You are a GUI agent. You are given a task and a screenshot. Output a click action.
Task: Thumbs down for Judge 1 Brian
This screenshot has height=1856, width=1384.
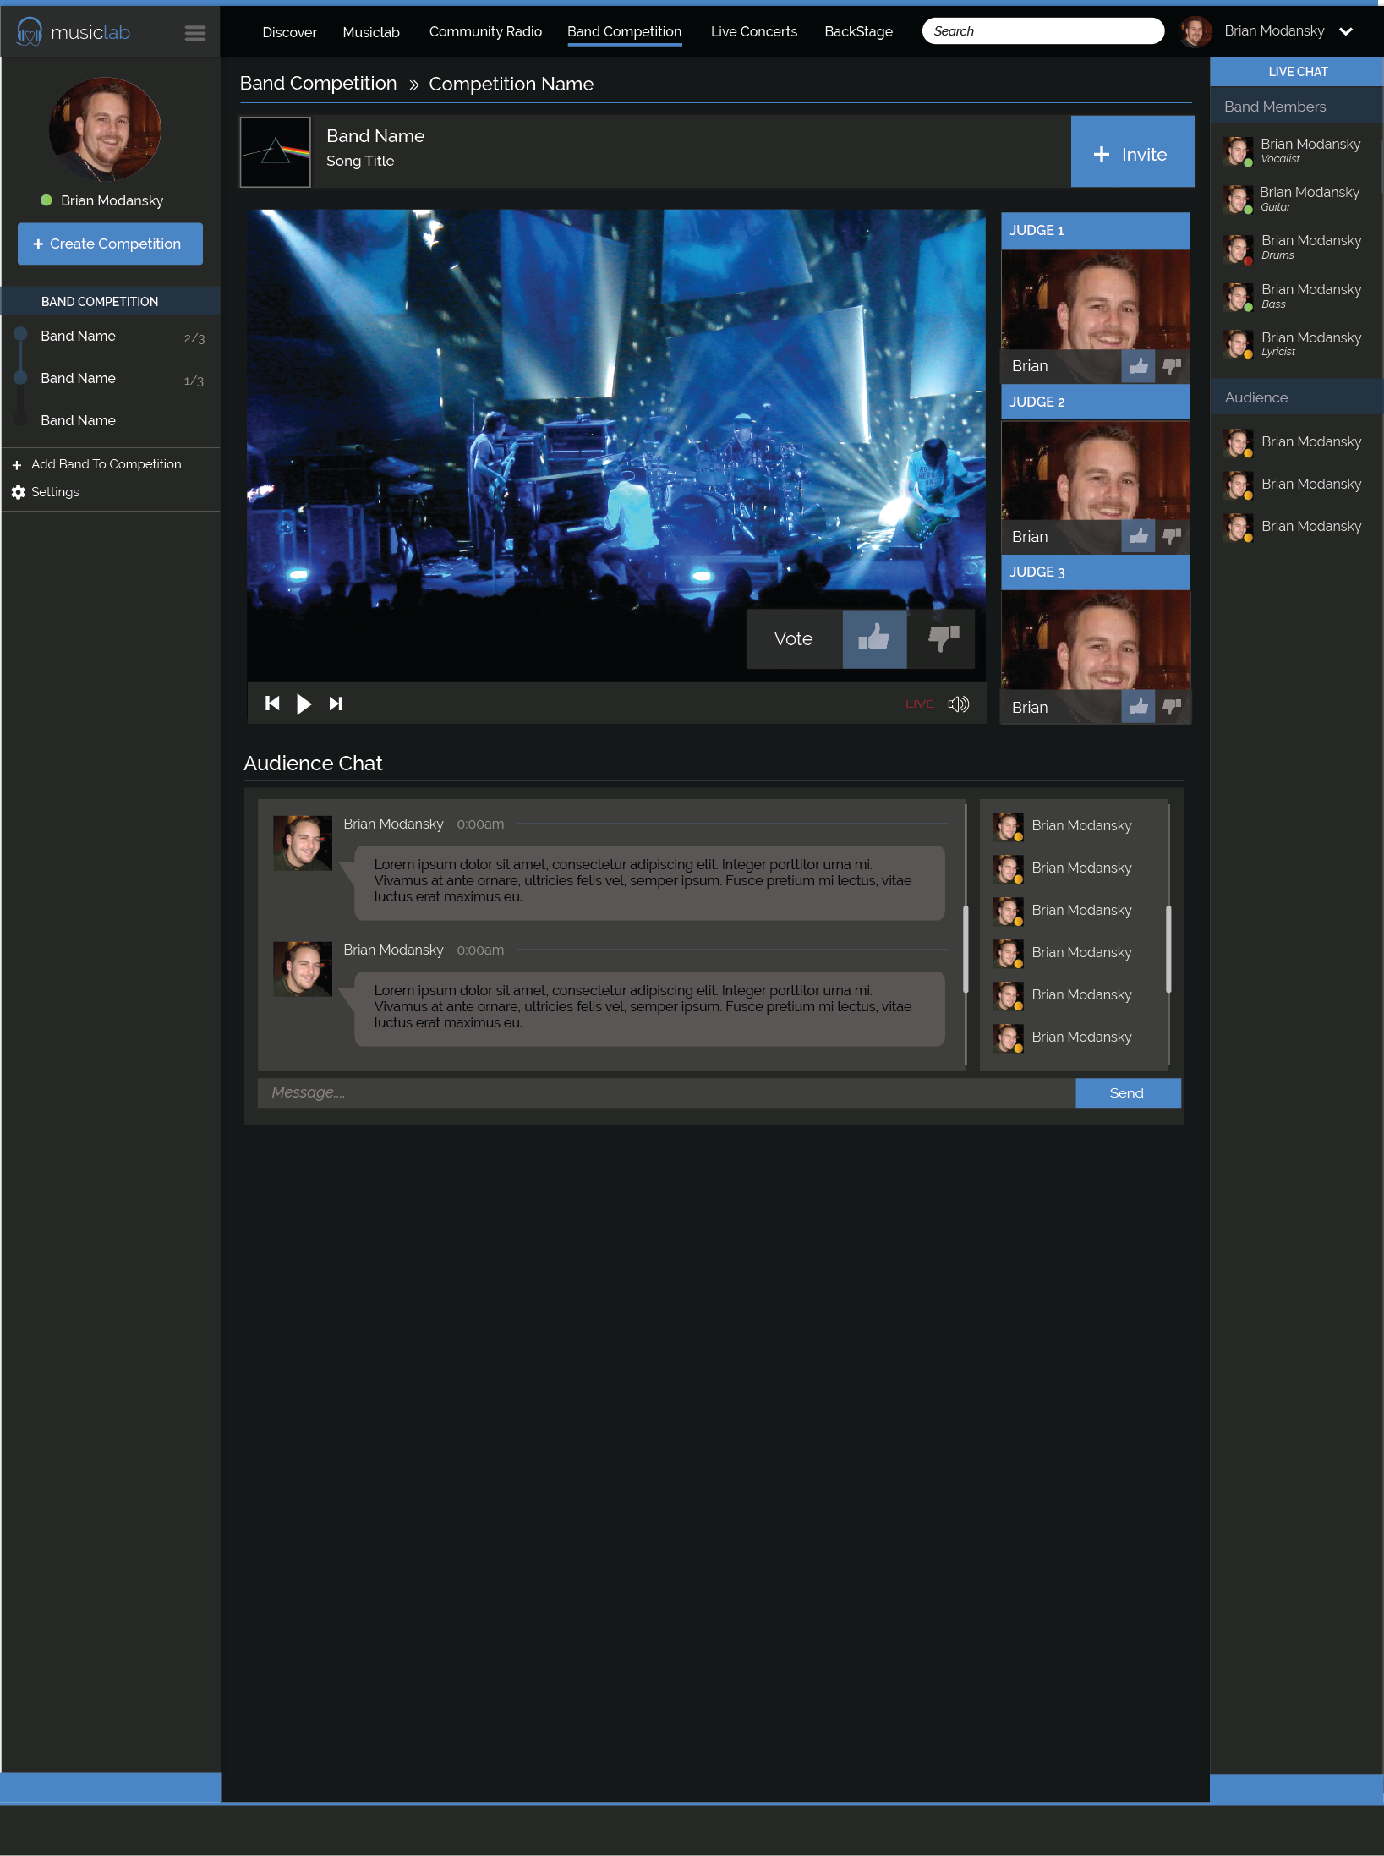pos(1173,366)
